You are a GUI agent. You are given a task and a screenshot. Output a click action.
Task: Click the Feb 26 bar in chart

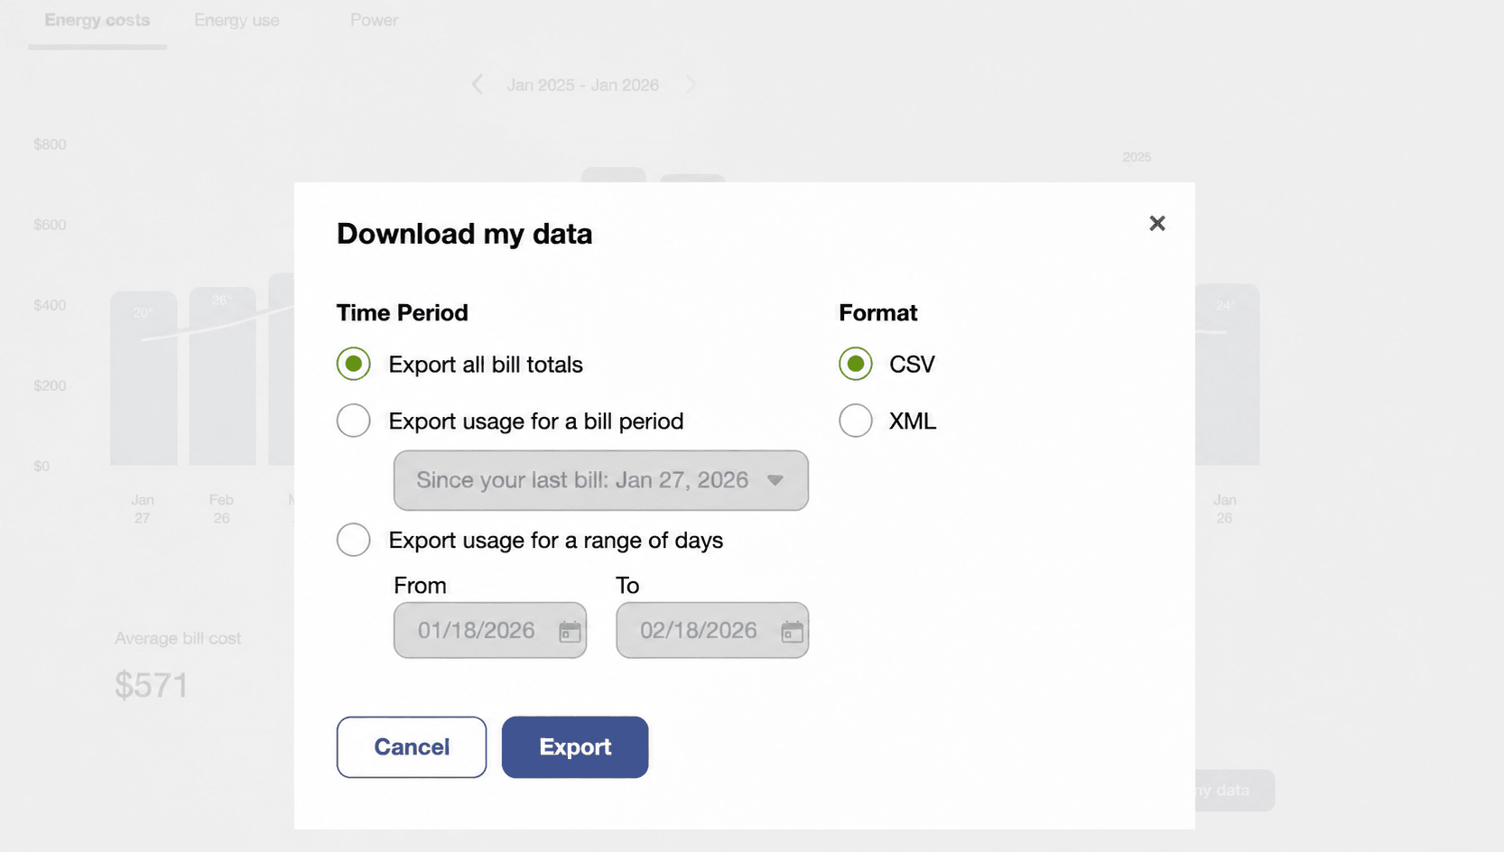coord(222,376)
